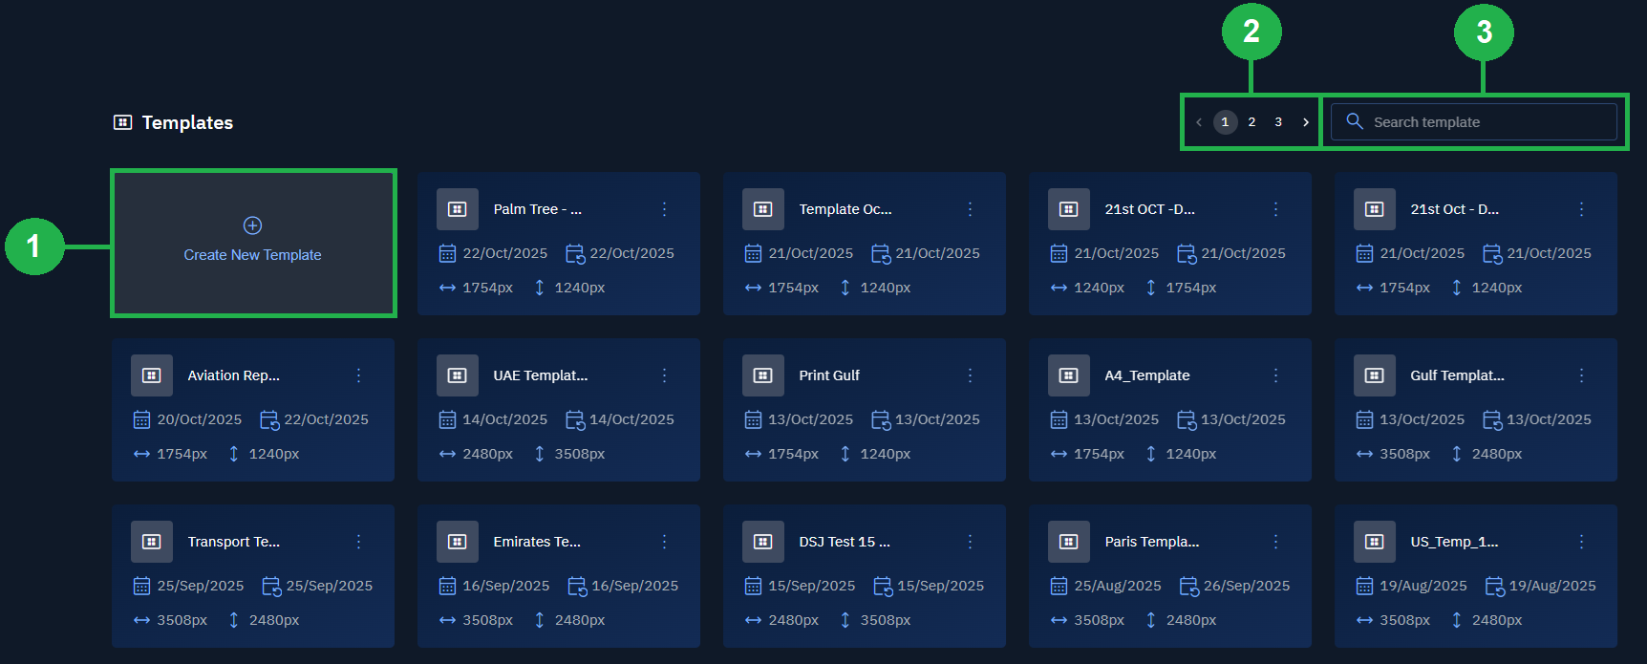
Task: Click the Create New Template link
Action: click(252, 255)
